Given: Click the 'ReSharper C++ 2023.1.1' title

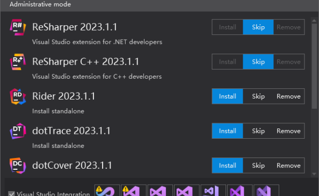Looking at the screenshot, I should [x=85, y=62].
